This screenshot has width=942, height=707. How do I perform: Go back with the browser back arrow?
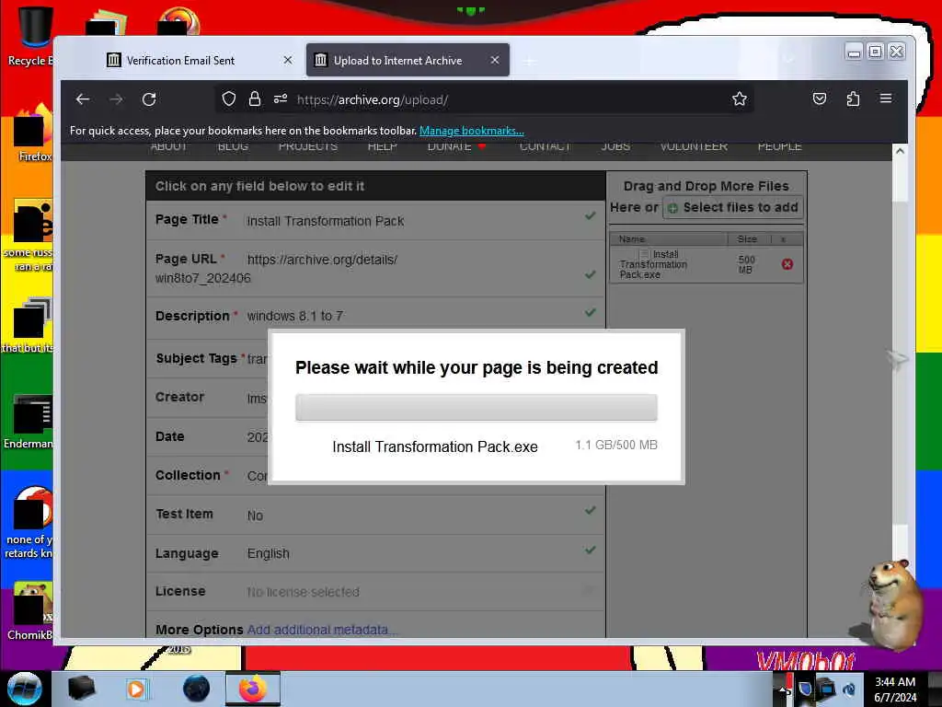[83, 99]
